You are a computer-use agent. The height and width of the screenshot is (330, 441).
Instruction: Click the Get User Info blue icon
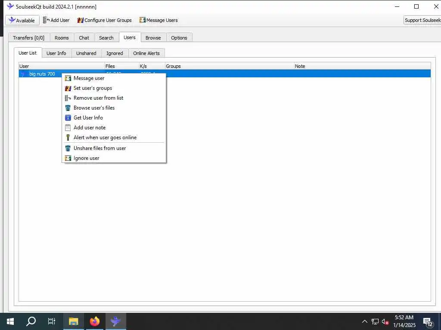pos(68,118)
